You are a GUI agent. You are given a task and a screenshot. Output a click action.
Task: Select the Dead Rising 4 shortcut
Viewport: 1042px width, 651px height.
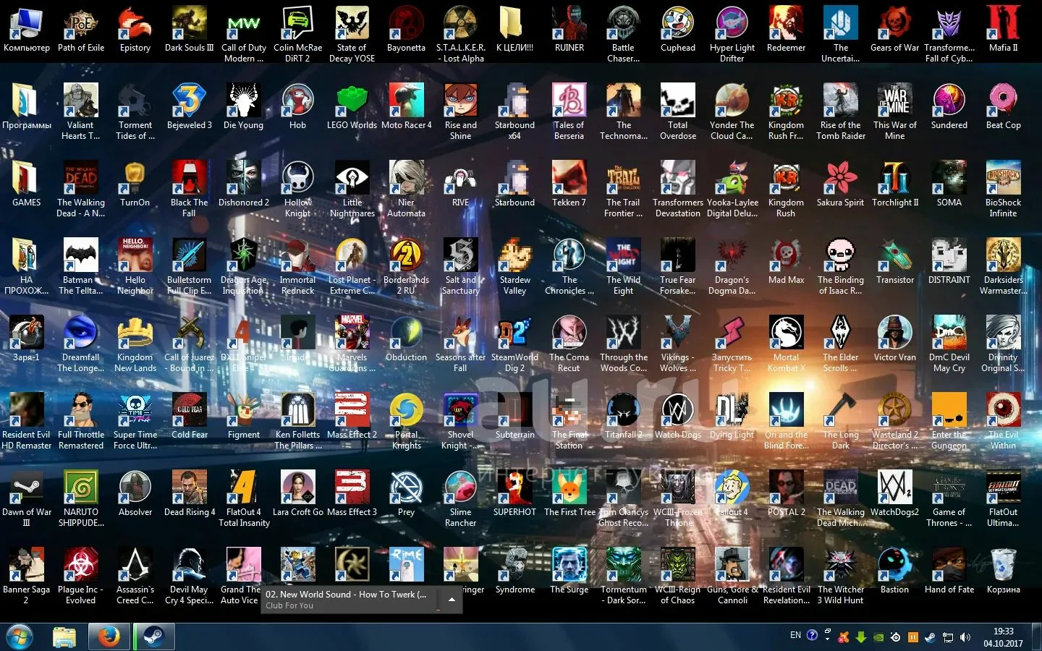(190, 495)
